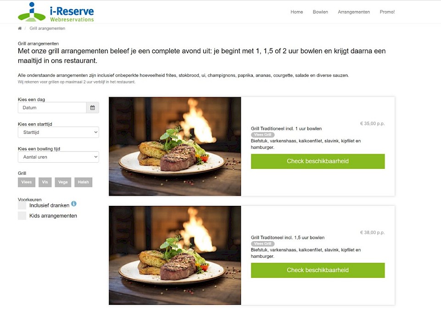441x309 pixels.
Task: Click the info icon beside Inclusief dranken
Action: [74, 204]
